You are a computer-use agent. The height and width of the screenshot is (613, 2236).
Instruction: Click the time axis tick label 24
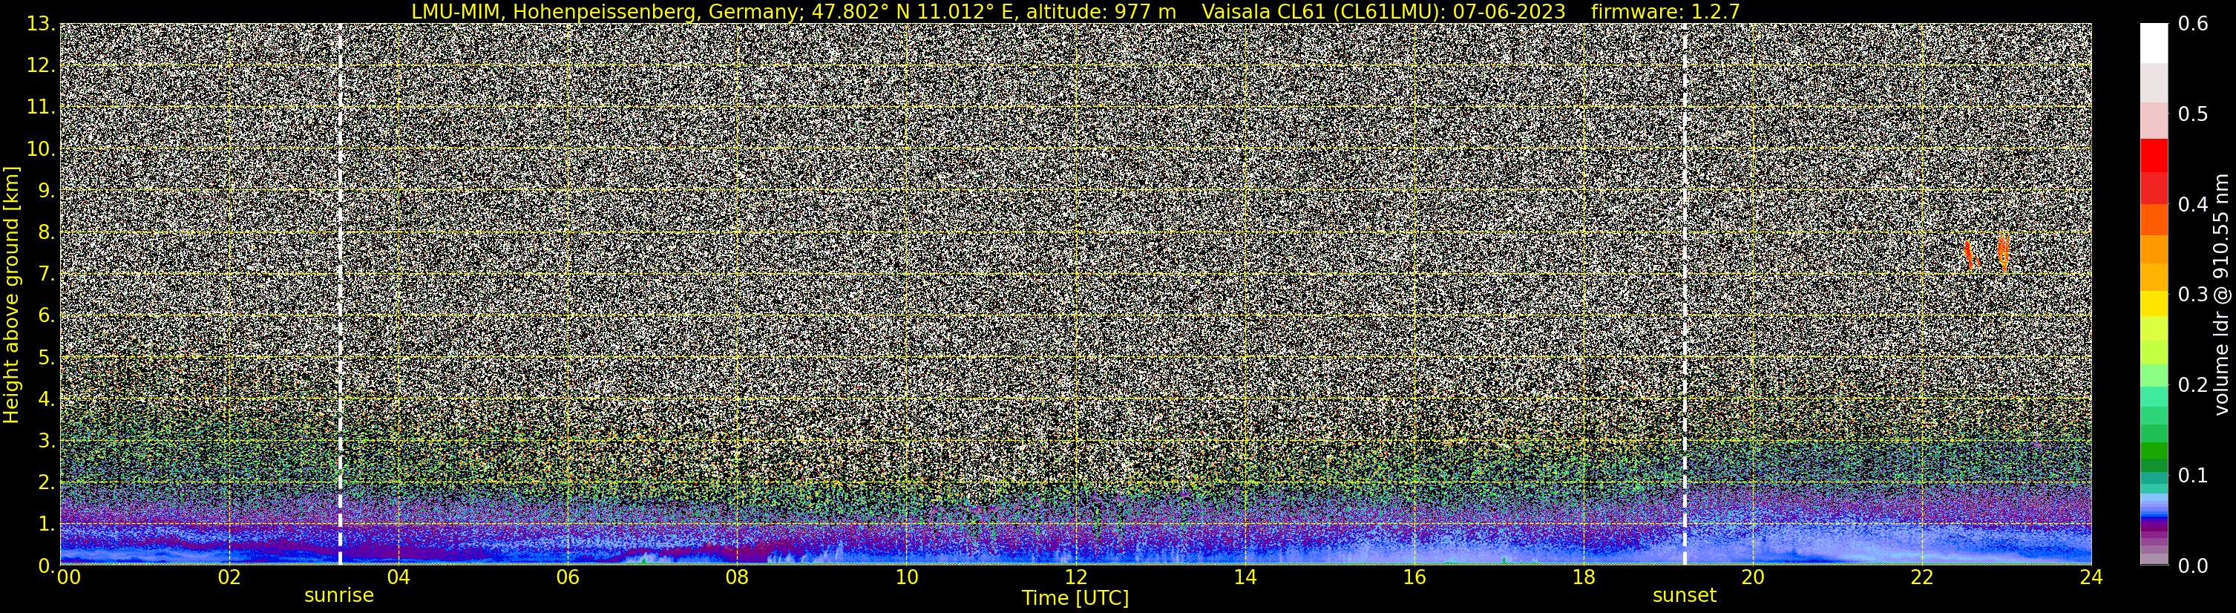tap(2091, 577)
